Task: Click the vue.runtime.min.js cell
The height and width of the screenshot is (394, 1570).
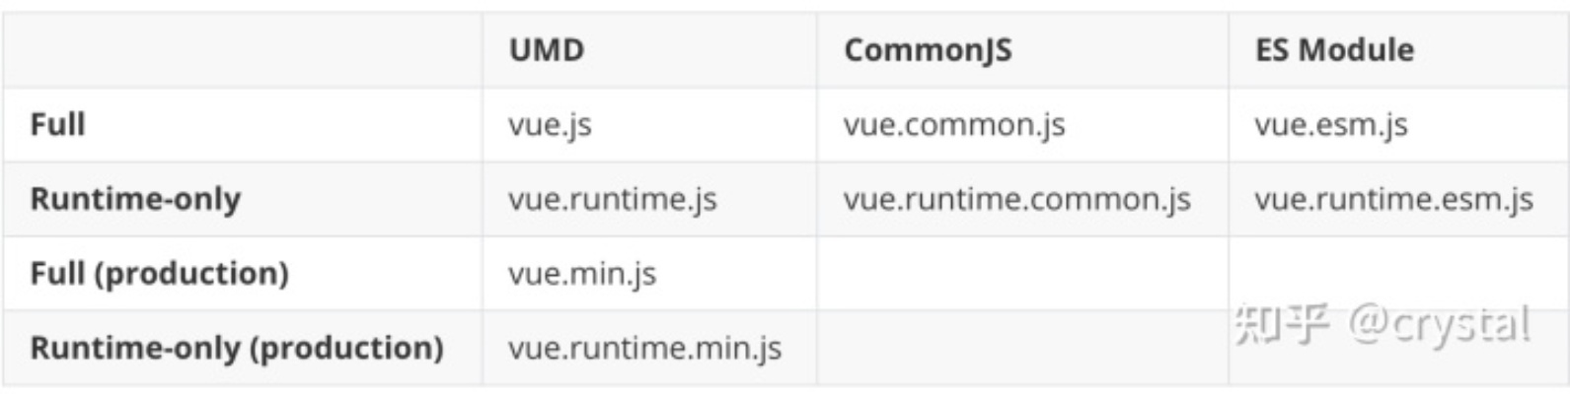Action: 644,348
